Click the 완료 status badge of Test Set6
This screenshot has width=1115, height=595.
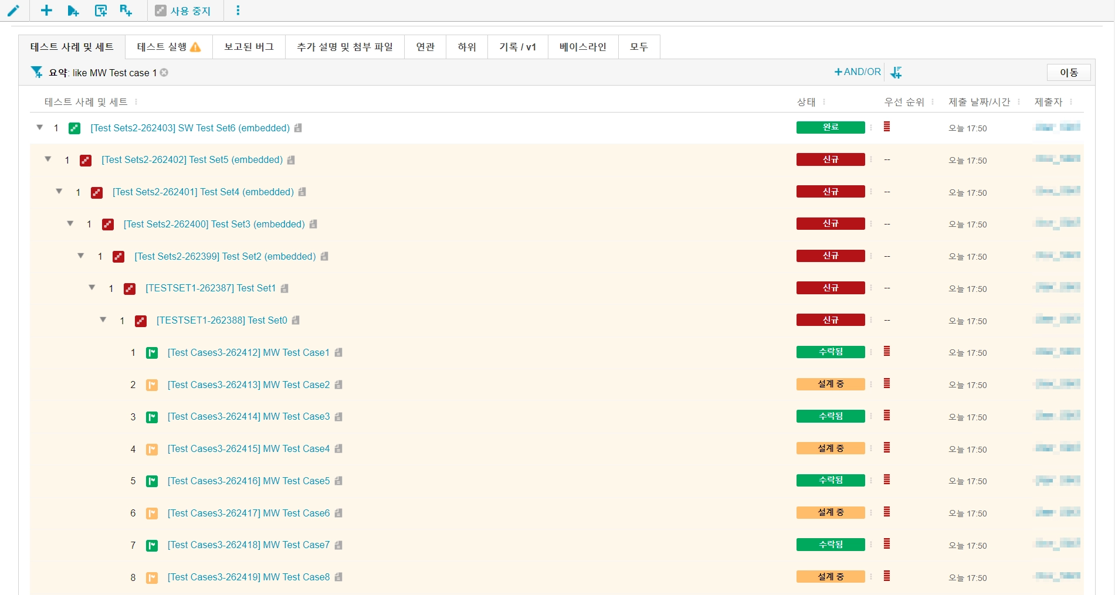pos(831,127)
